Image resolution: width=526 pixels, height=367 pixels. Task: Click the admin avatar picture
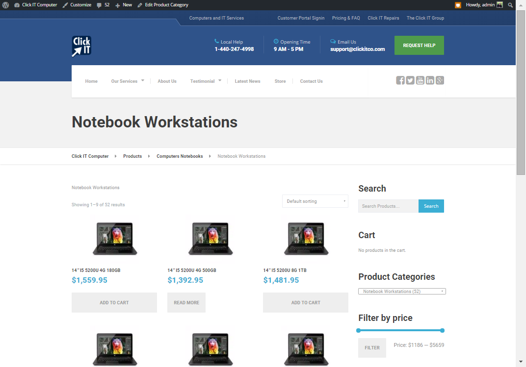point(500,5)
